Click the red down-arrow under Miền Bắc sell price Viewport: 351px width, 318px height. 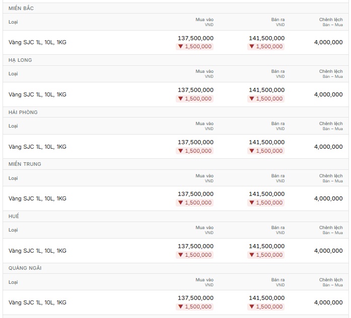[x=252, y=46]
